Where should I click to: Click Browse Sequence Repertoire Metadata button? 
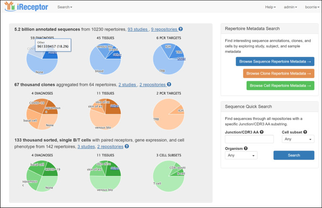click(x=275, y=62)
